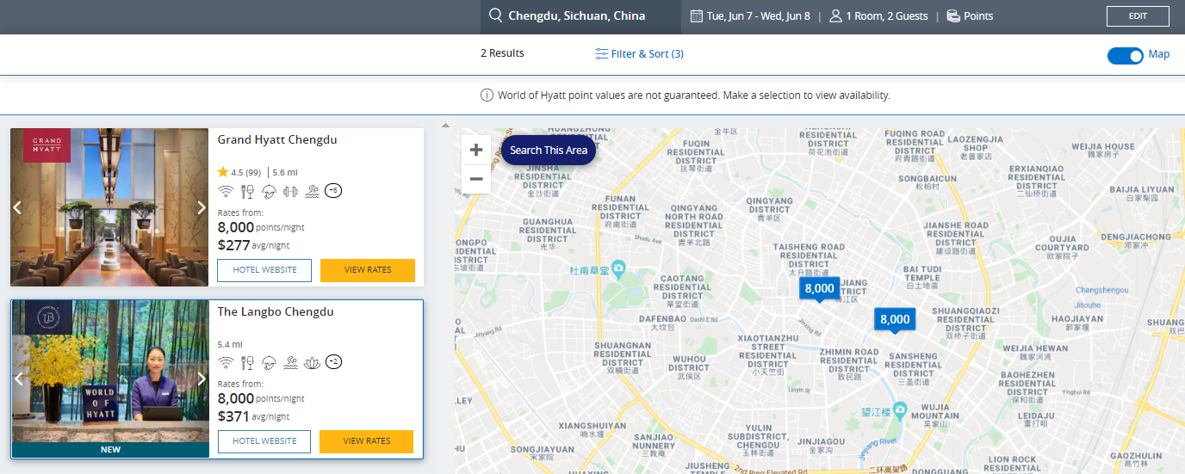
Task: Show 6 more amenities for Grand Hyatt Chengdu
Action: (333, 190)
